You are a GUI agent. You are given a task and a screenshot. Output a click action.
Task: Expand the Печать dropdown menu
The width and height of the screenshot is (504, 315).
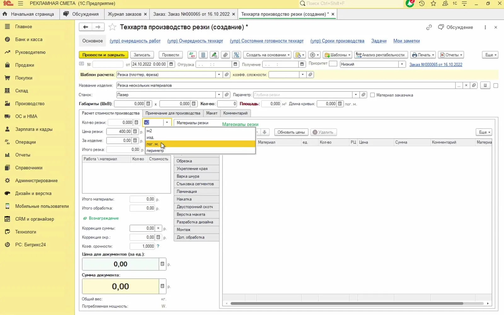click(423, 55)
